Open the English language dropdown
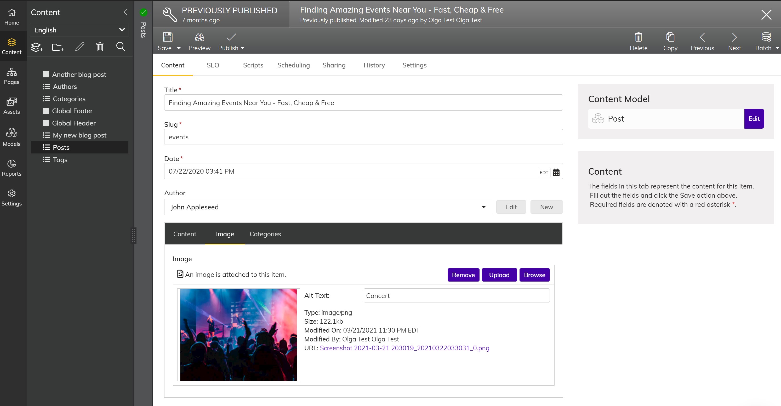Screen dimensions: 781x406 click(79, 30)
